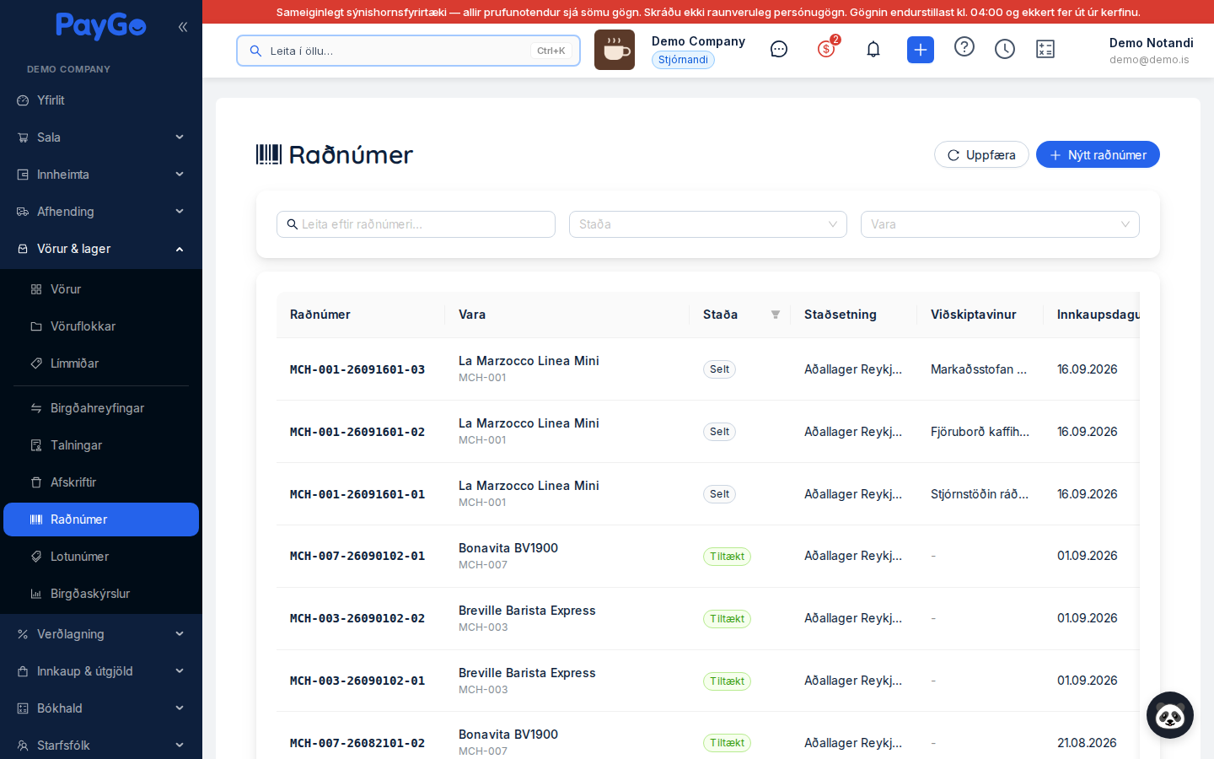This screenshot has width=1214, height=759.
Task: Open Afskriftir submenu item
Action: coord(101,482)
